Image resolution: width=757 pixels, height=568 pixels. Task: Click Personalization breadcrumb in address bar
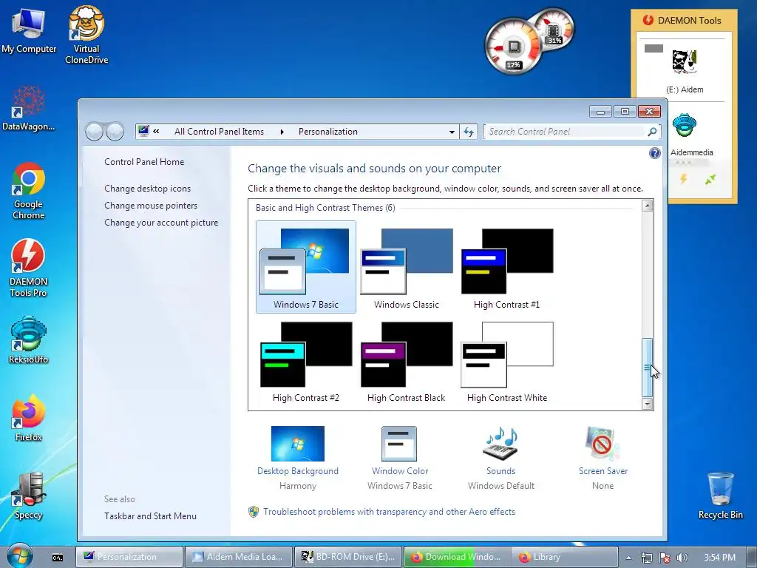pyautogui.click(x=327, y=132)
